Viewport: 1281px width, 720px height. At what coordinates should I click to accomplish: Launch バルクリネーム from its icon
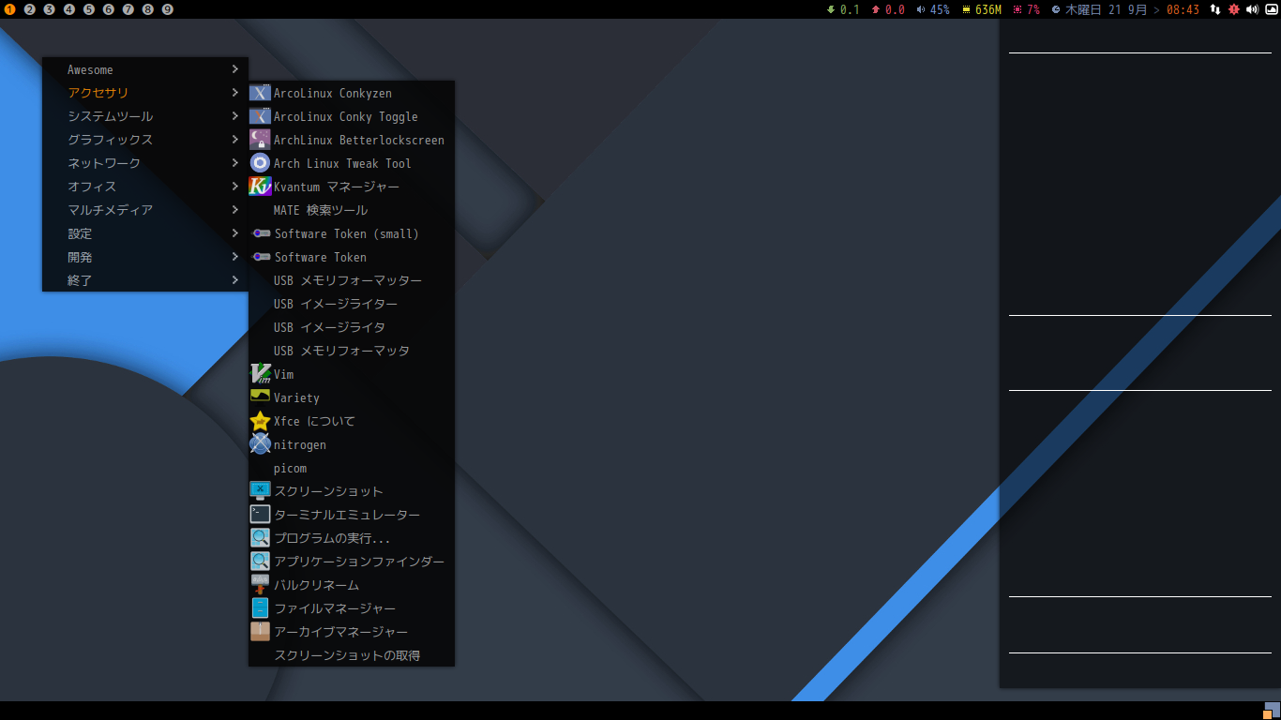click(260, 585)
